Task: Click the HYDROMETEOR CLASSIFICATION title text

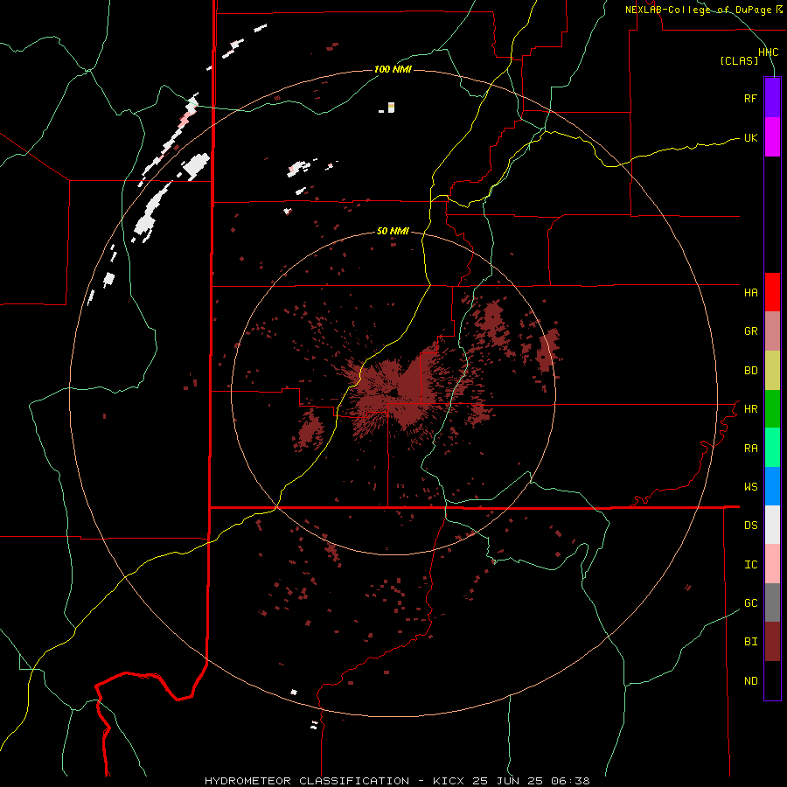Action: 307,781
